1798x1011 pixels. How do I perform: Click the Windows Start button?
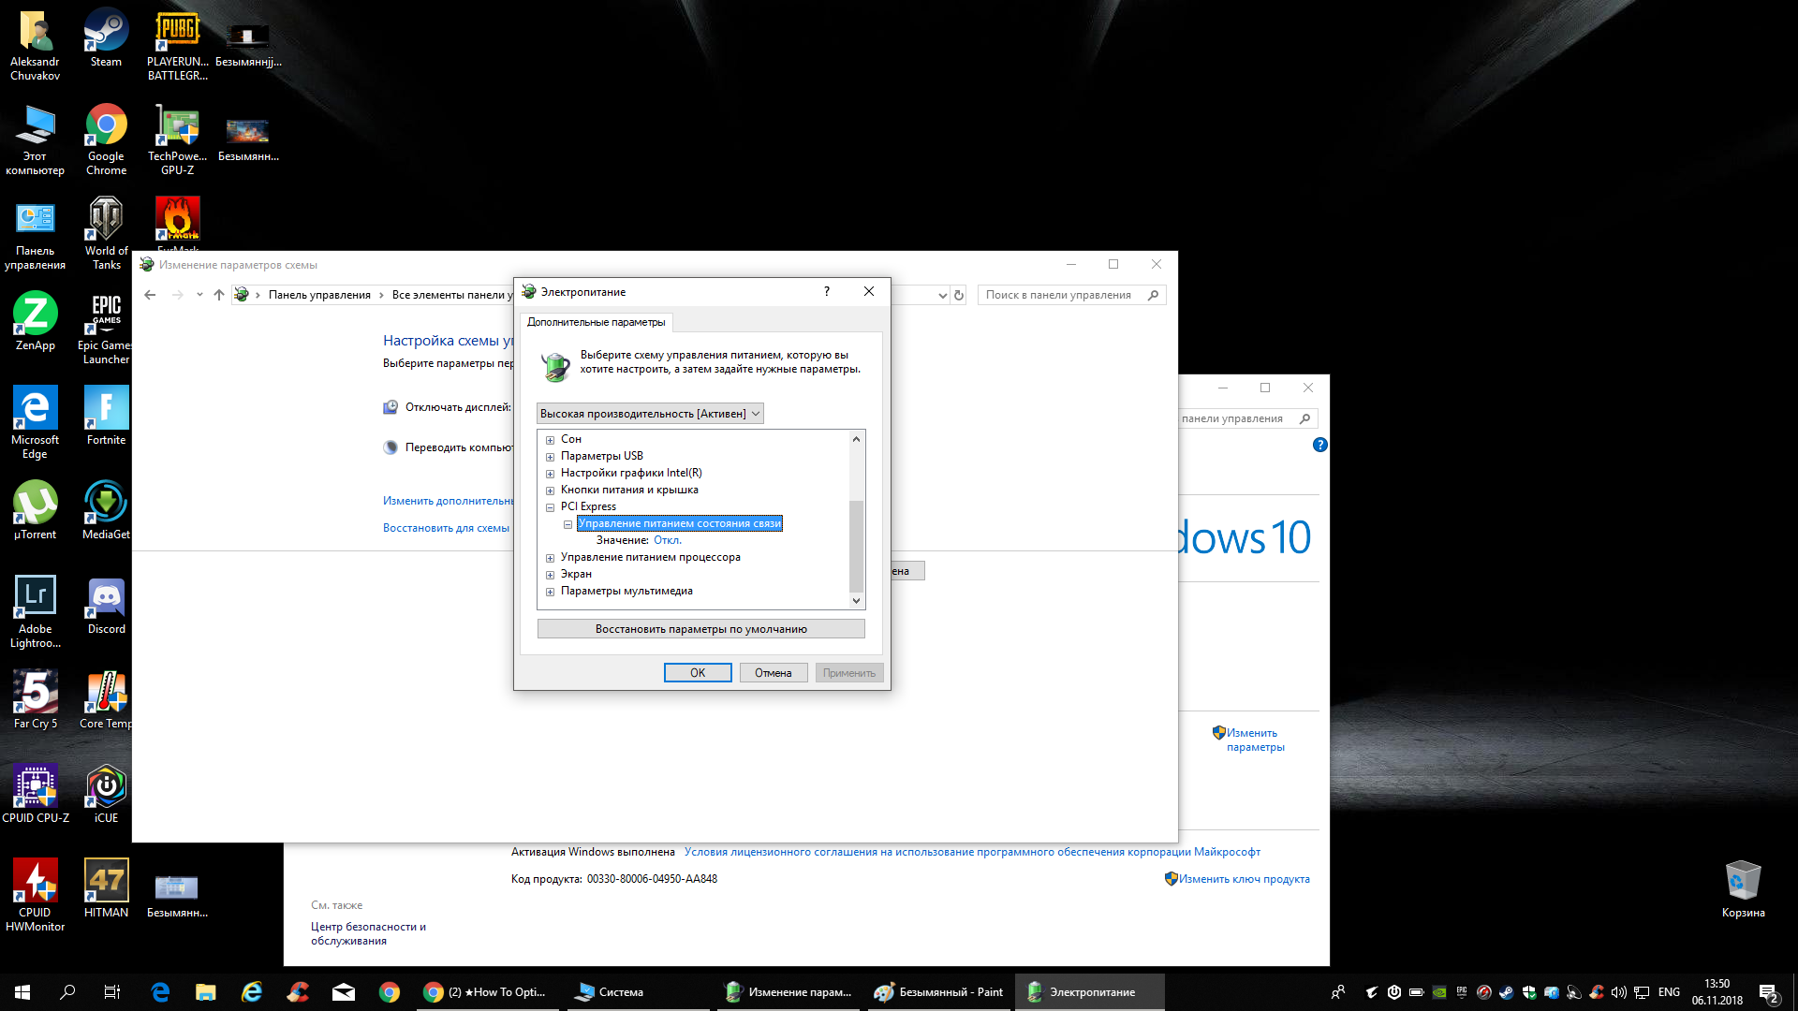click(x=22, y=992)
